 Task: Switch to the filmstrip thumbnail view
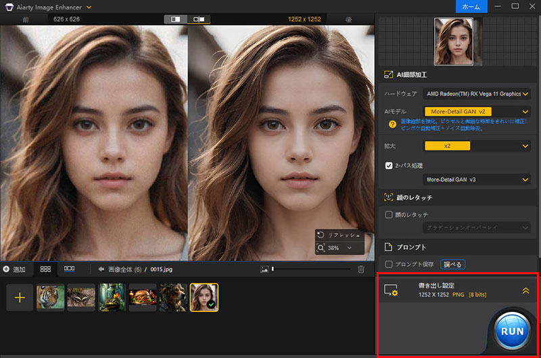70,269
